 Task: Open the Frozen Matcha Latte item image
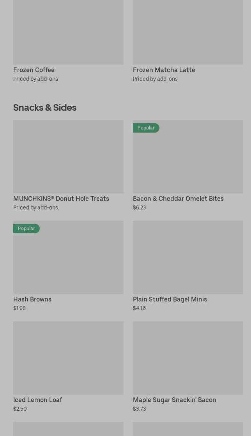point(188,31)
